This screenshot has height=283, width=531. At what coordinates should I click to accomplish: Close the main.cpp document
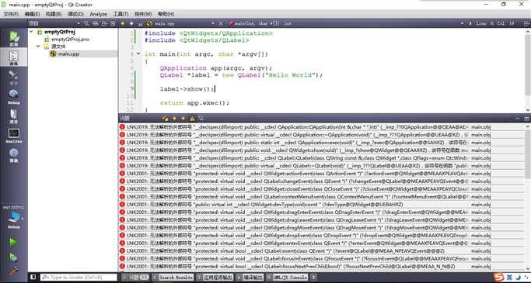coord(221,23)
